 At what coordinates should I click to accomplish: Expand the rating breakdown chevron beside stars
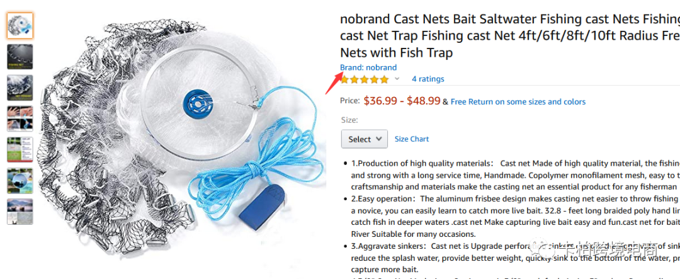397,79
